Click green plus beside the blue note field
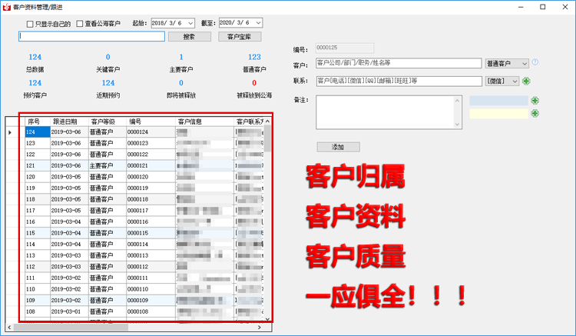The image size is (576, 336). 535,101
